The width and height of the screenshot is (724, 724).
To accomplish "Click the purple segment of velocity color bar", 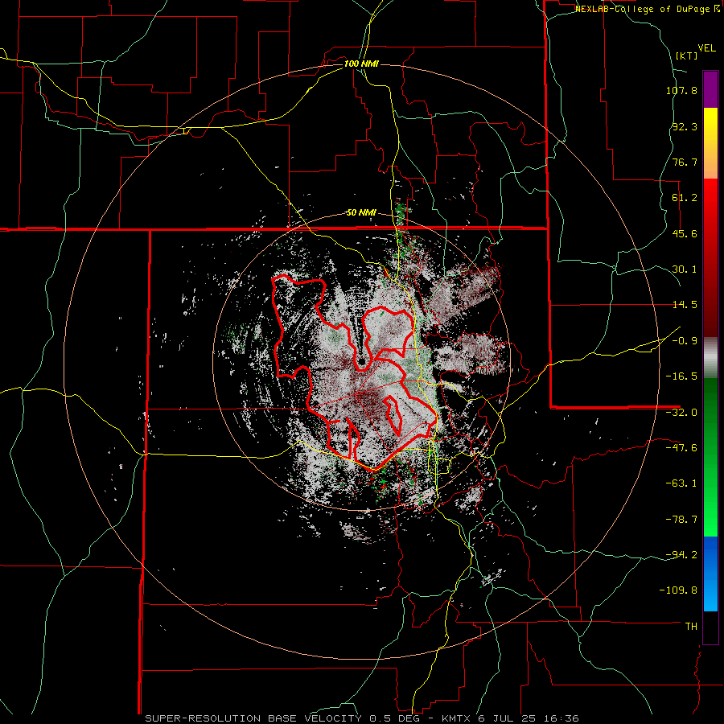I will click(x=710, y=89).
